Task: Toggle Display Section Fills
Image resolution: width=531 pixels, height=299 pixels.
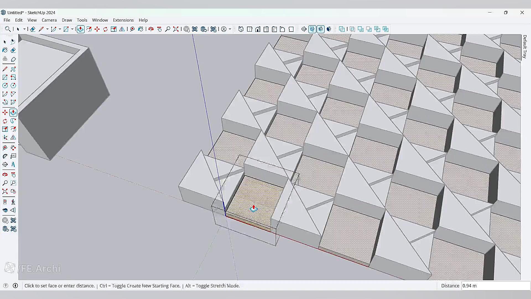Action: (329, 29)
